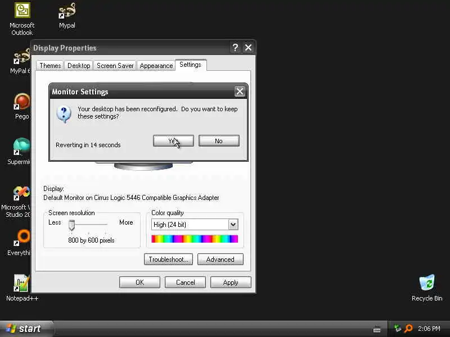Image resolution: width=450 pixels, height=337 pixels.
Task: Close the Monitor Settings dialog
Action: [x=240, y=92]
